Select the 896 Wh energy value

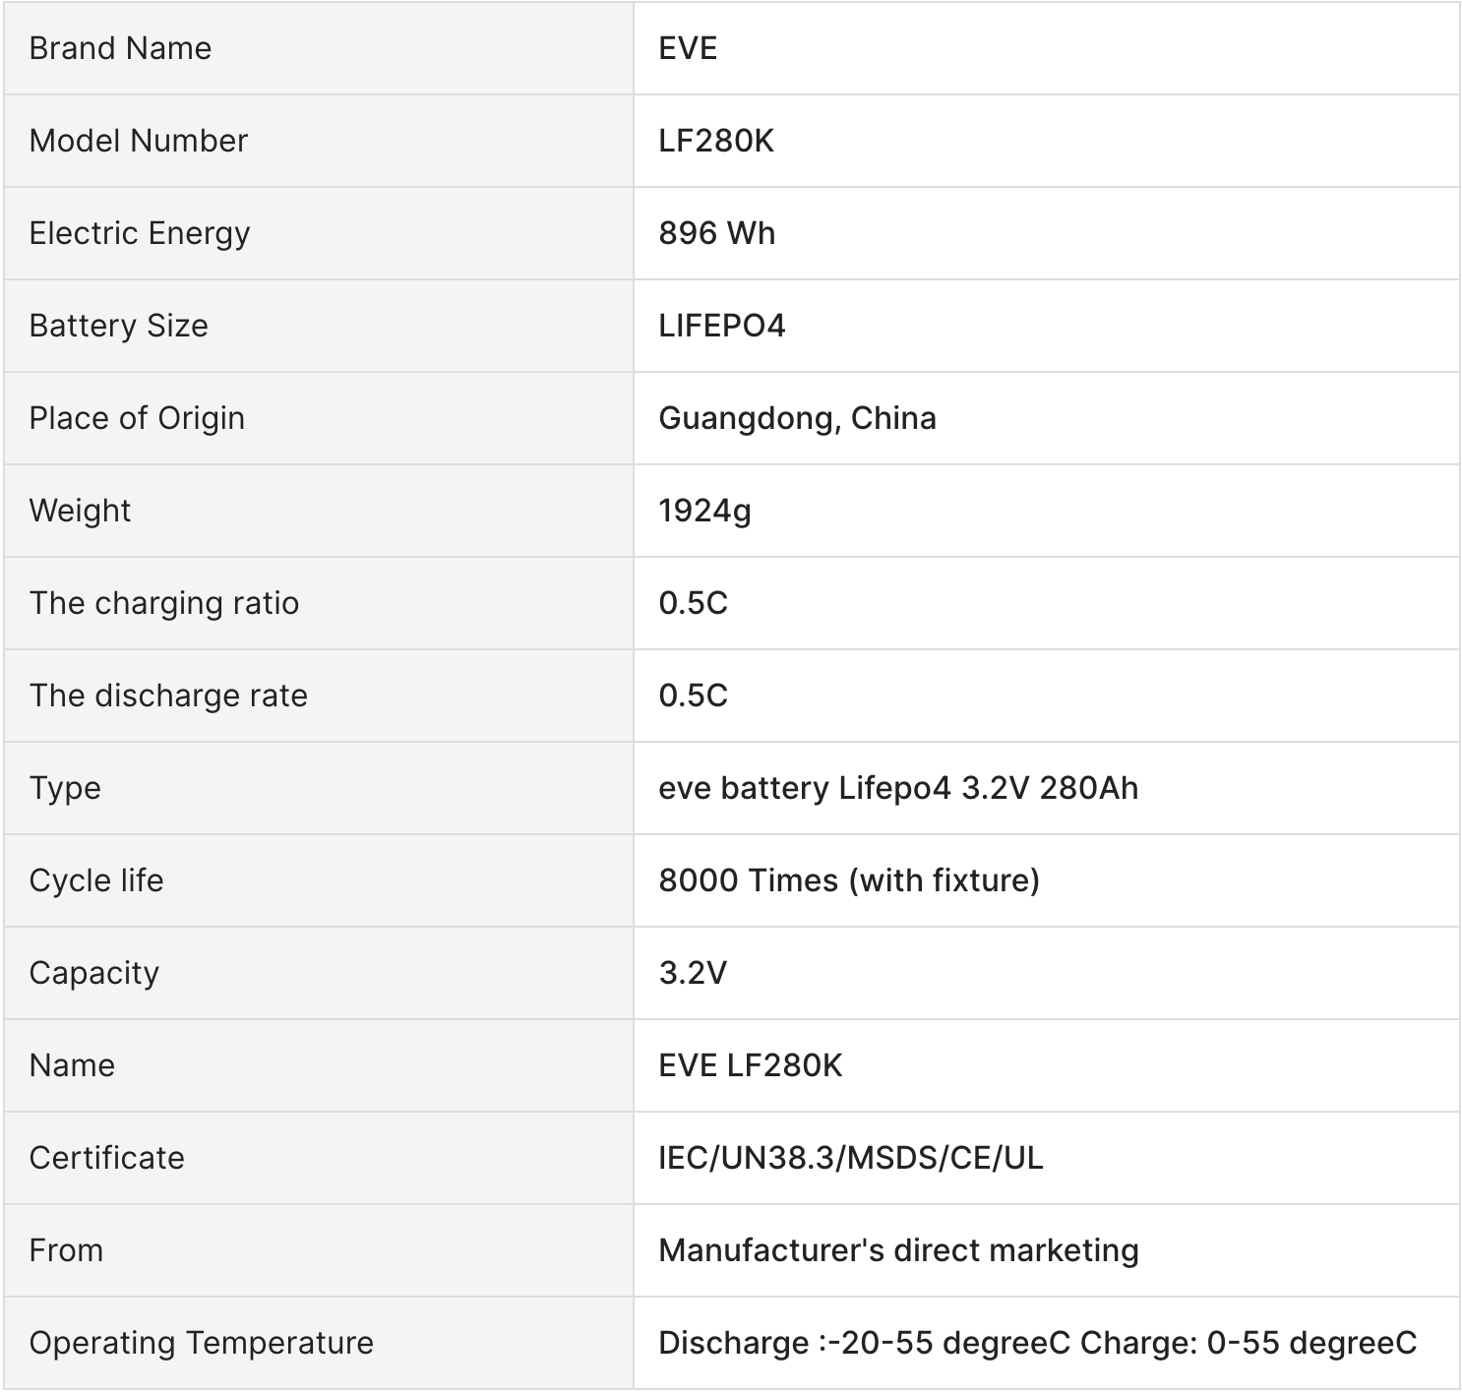click(x=717, y=233)
